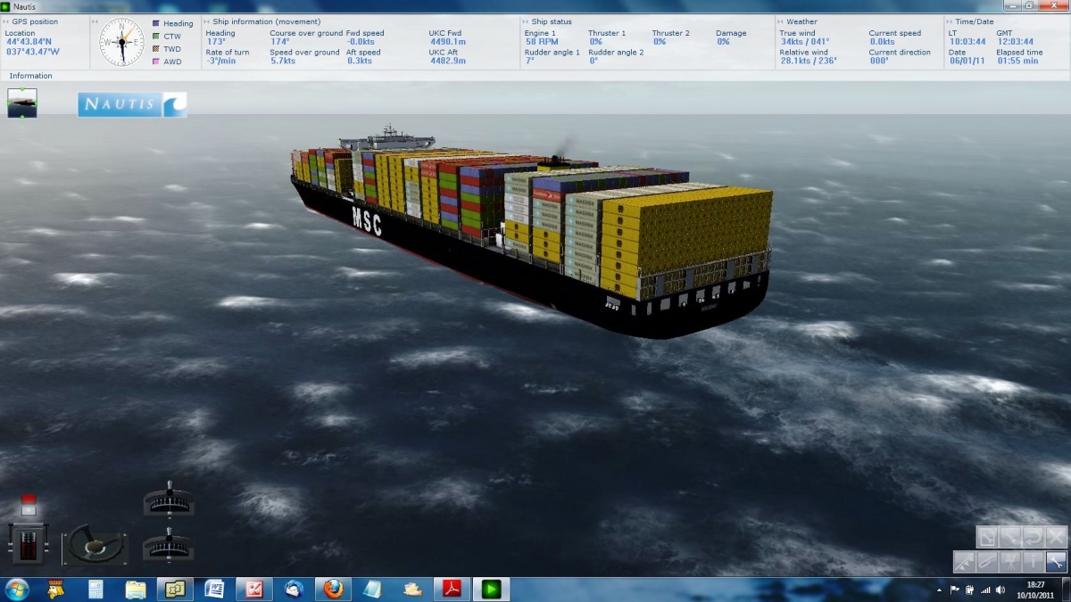Click the GPS longitude 037°43.47'W

click(x=33, y=52)
